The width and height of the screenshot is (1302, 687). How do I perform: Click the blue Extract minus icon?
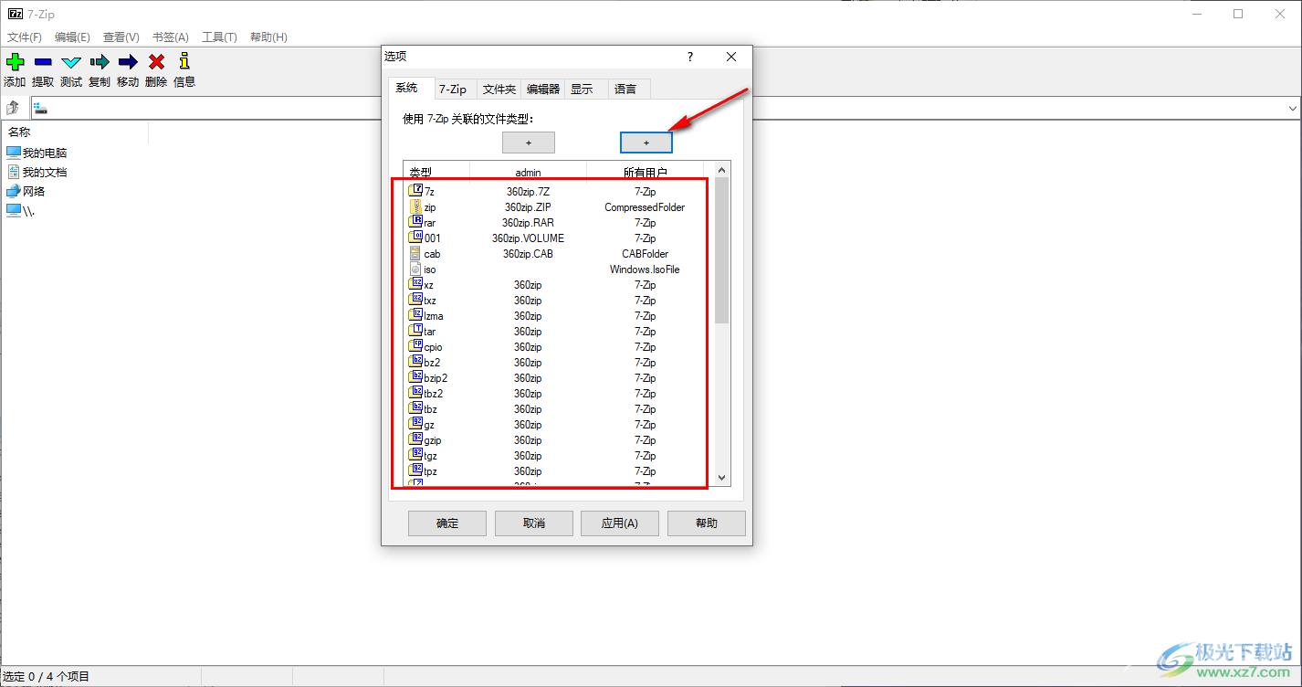(x=43, y=62)
